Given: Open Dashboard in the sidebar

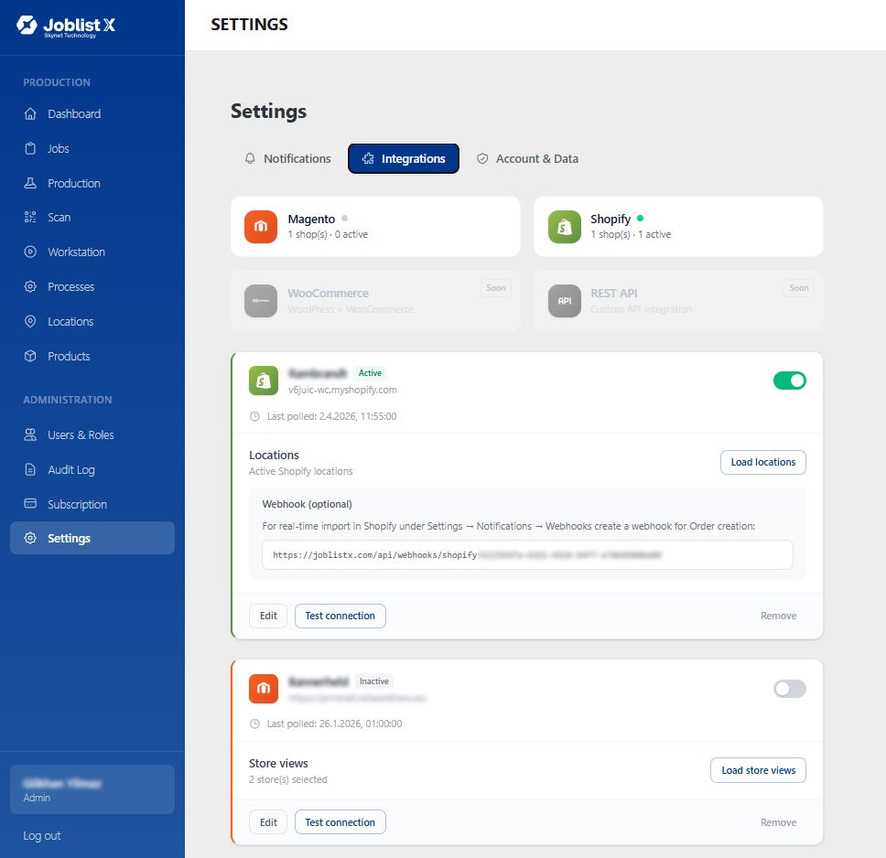Looking at the screenshot, I should (92, 113).
